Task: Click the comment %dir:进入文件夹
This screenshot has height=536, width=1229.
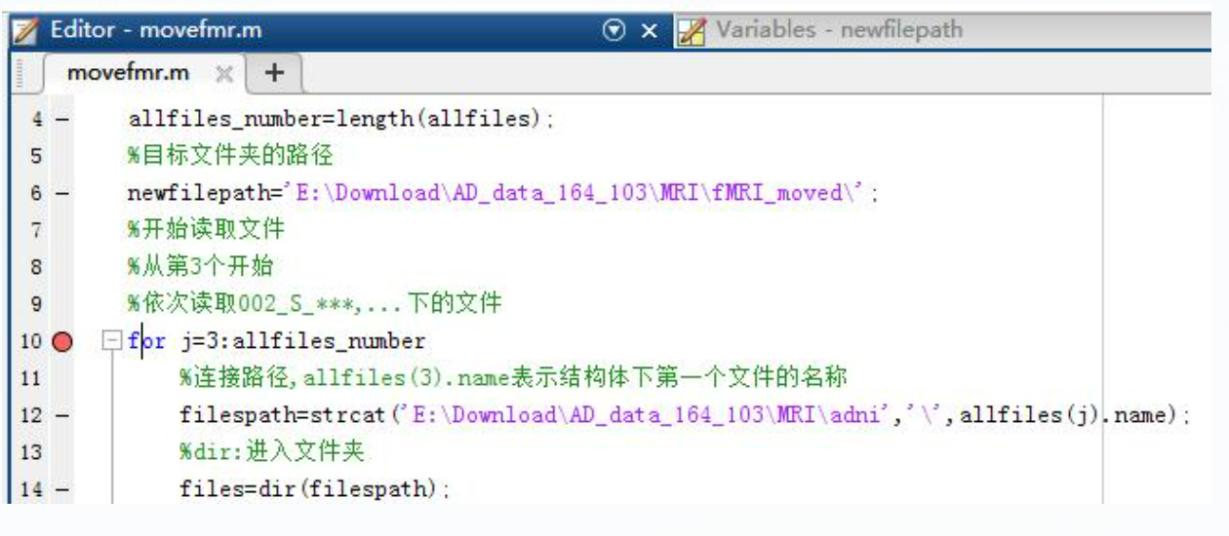Action: 272,452
